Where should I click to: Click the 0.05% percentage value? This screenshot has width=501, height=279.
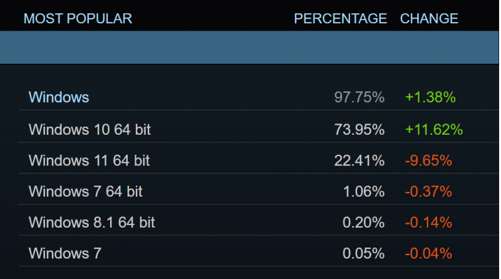363,254
